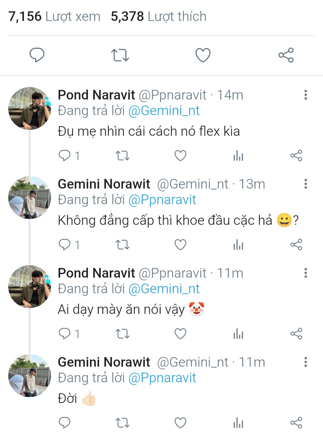The width and height of the screenshot is (323, 433).
Task: Reply to the main tweet
Action: click(37, 55)
